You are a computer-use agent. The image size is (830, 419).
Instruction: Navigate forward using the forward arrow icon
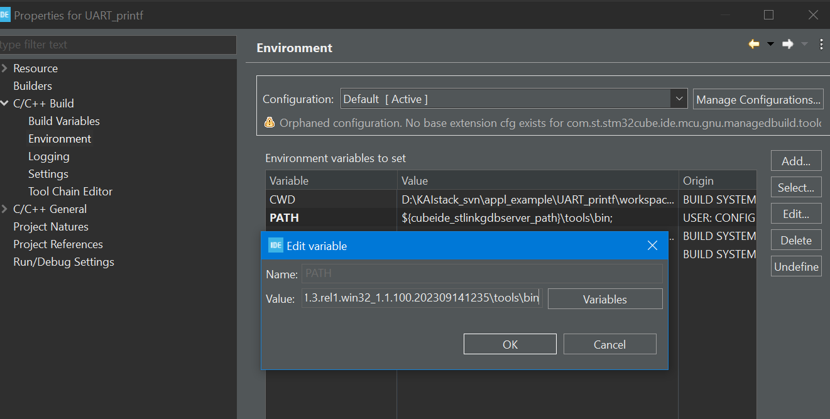point(787,44)
